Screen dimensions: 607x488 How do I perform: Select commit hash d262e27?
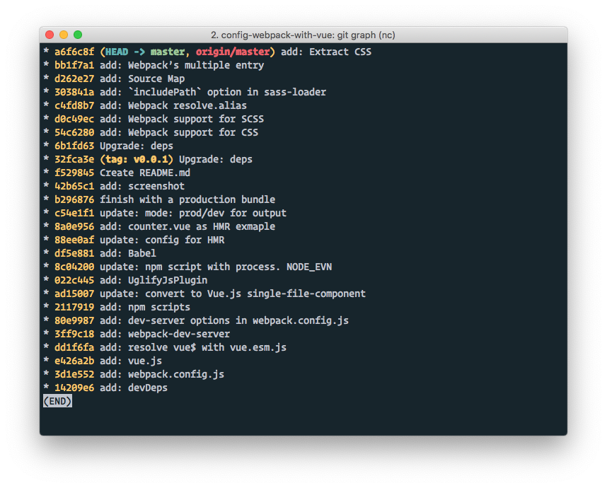point(74,79)
